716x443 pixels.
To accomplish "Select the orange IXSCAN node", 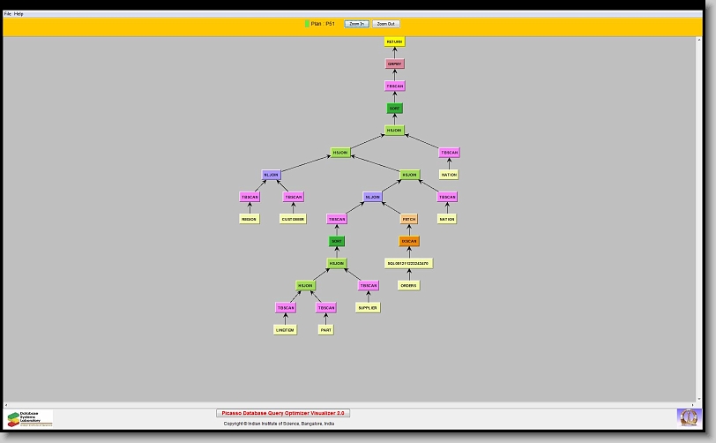I will (x=408, y=241).
